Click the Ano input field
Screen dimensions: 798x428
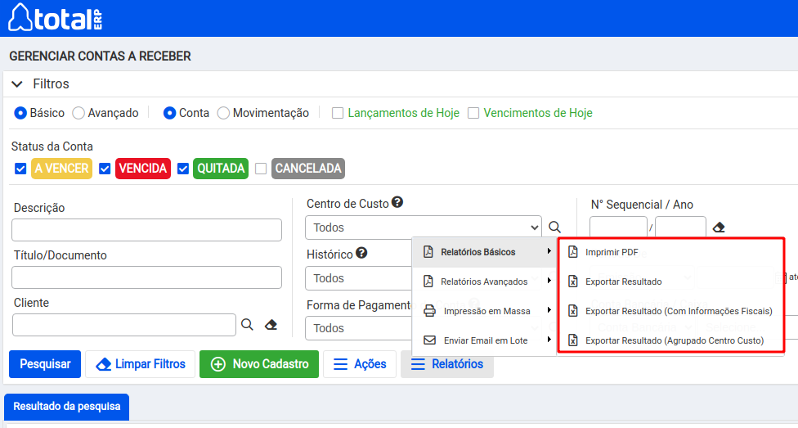(680, 227)
